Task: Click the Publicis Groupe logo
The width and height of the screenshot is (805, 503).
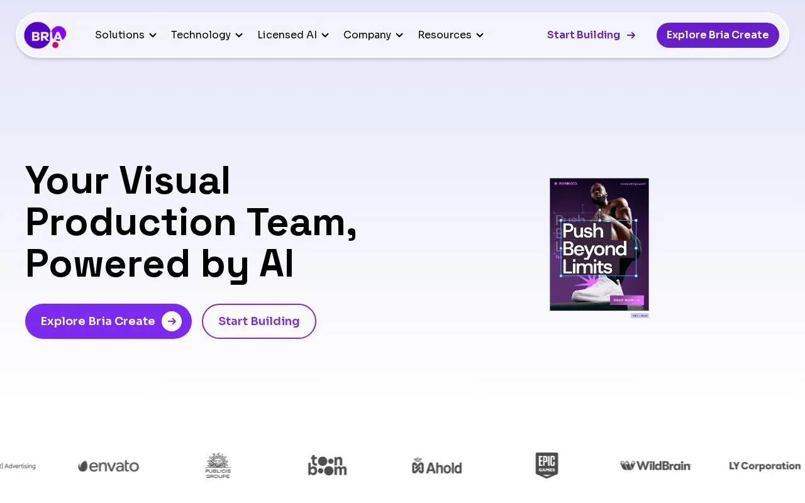Action: click(x=218, y=466)
